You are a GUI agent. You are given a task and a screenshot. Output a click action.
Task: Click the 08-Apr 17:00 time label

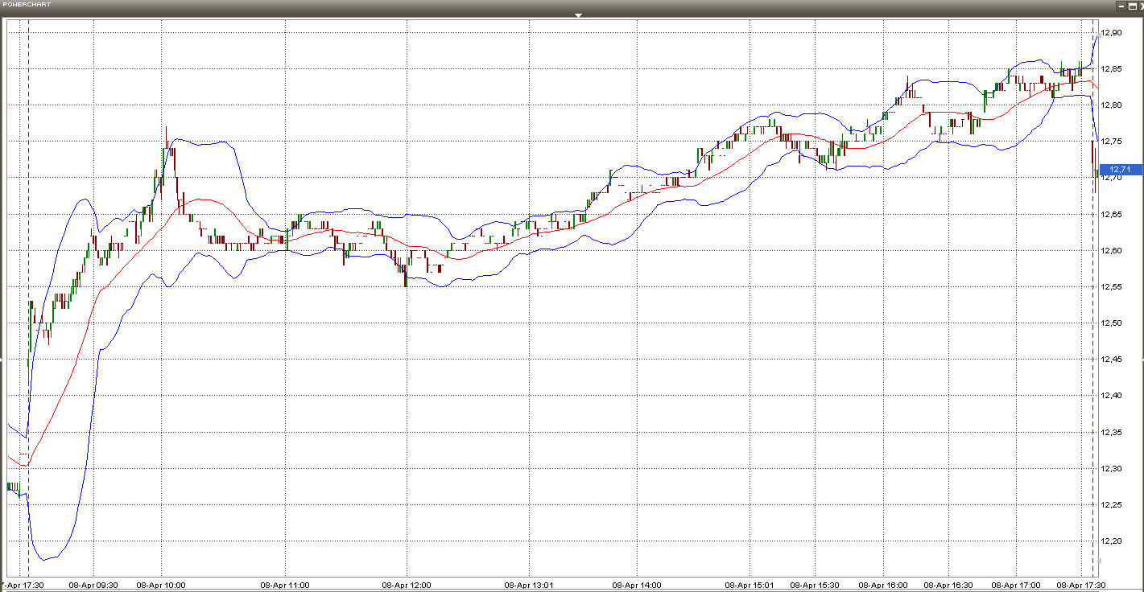[1016, 586]
